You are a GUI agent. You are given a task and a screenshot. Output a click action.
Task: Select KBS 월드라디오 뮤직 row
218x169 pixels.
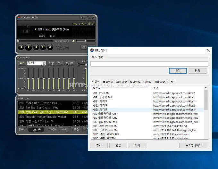(x=147, y=122)
